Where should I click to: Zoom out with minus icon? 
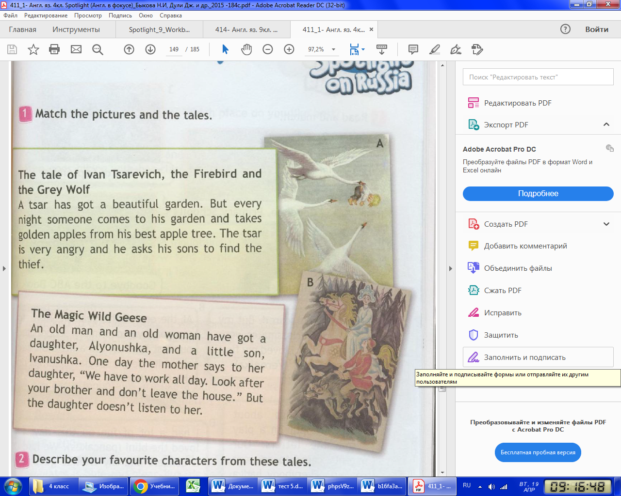268,49
